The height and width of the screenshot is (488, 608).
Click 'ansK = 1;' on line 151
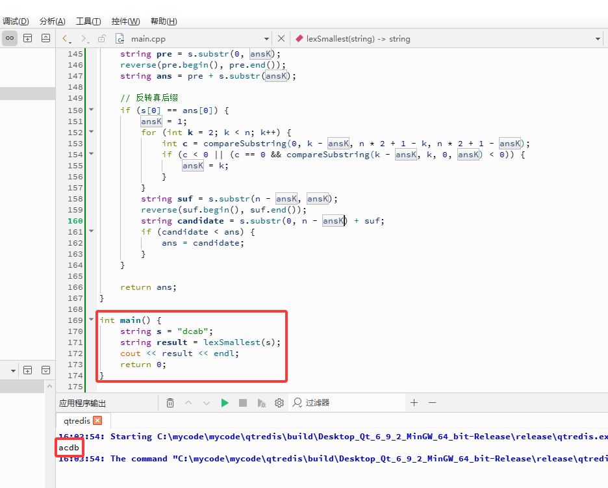point(164,122)
